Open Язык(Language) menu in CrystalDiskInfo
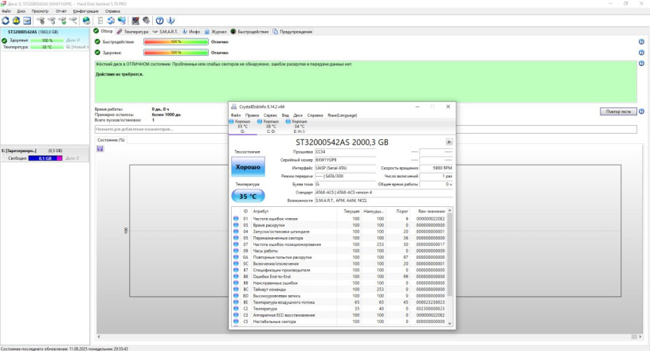The width and height of the screenshot is (650, 351). tap(342, 115)
